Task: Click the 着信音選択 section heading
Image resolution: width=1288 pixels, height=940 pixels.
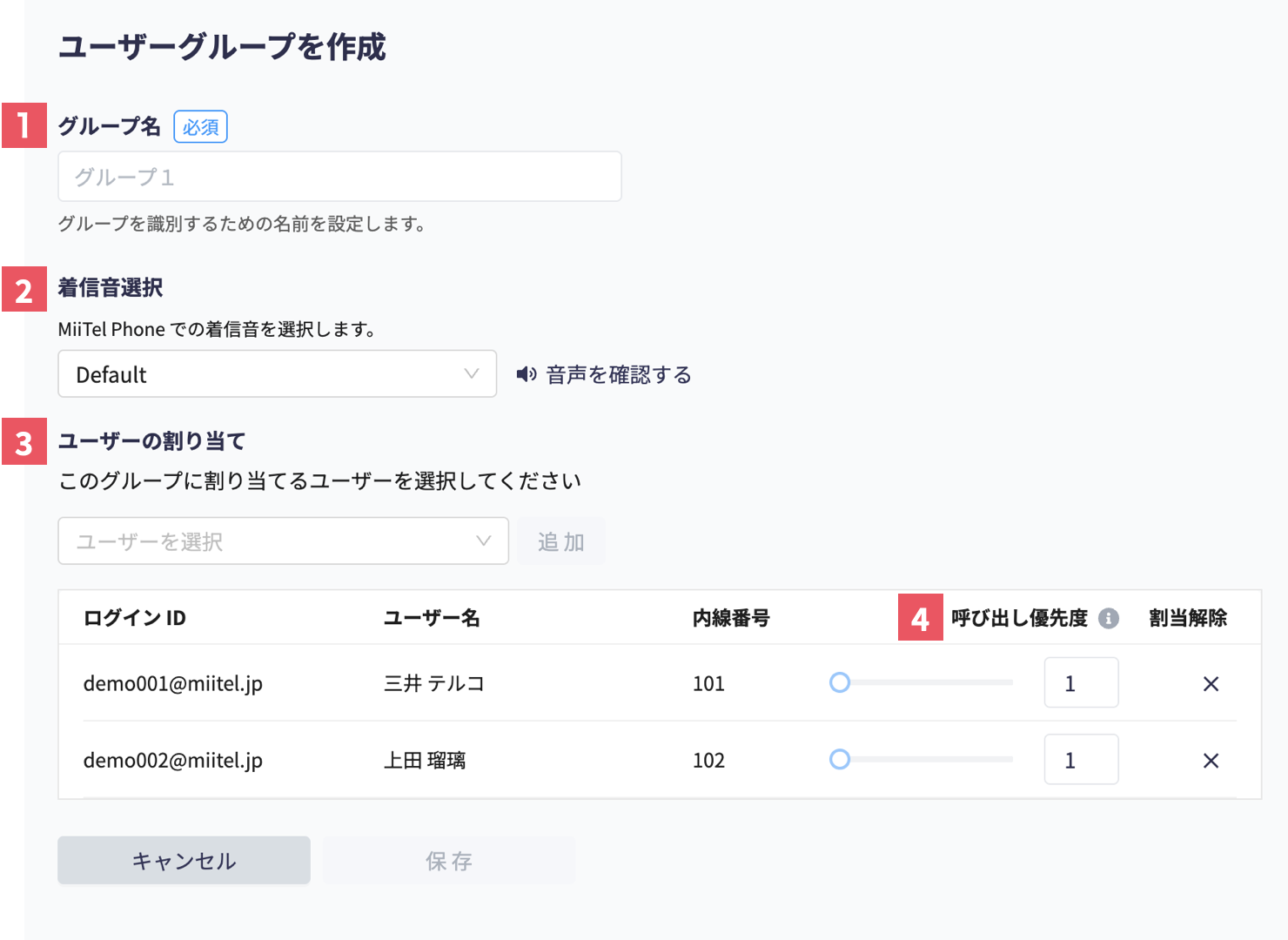Action: 111,288
